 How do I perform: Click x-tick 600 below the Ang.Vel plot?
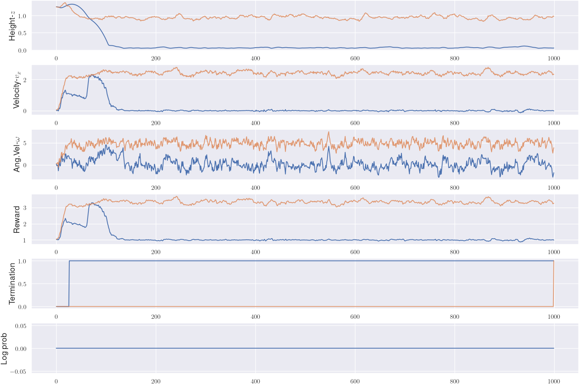coord(355,188)
